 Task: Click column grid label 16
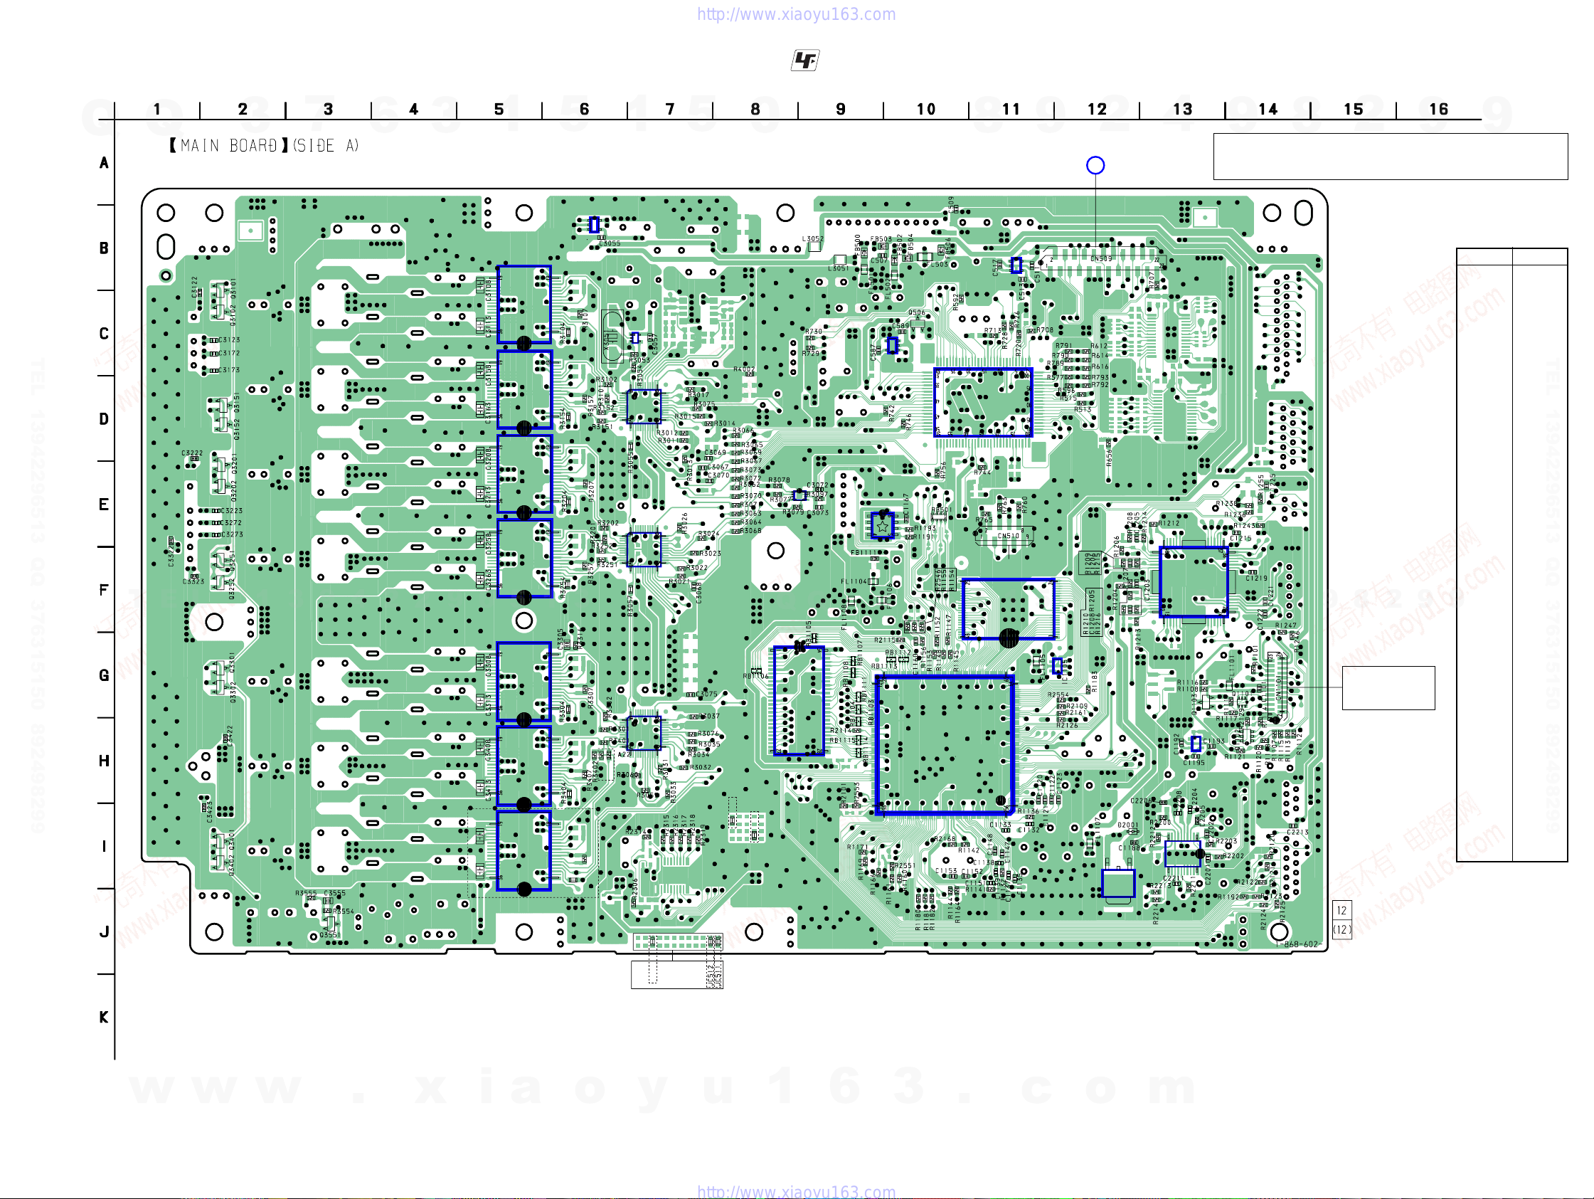click(x=1438, y=109)
